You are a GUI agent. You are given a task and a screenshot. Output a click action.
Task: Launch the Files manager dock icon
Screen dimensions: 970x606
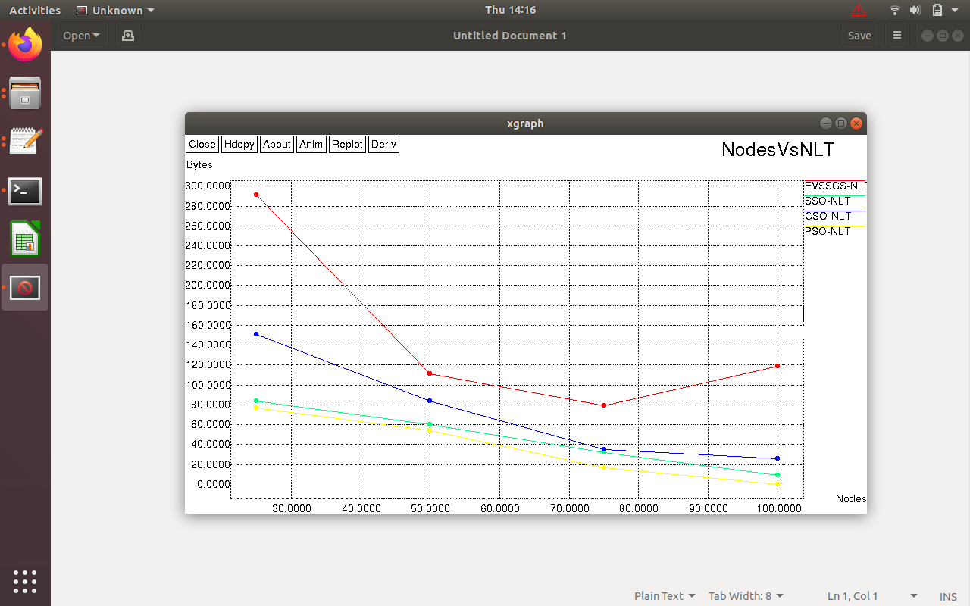click(x=25, y=94)
